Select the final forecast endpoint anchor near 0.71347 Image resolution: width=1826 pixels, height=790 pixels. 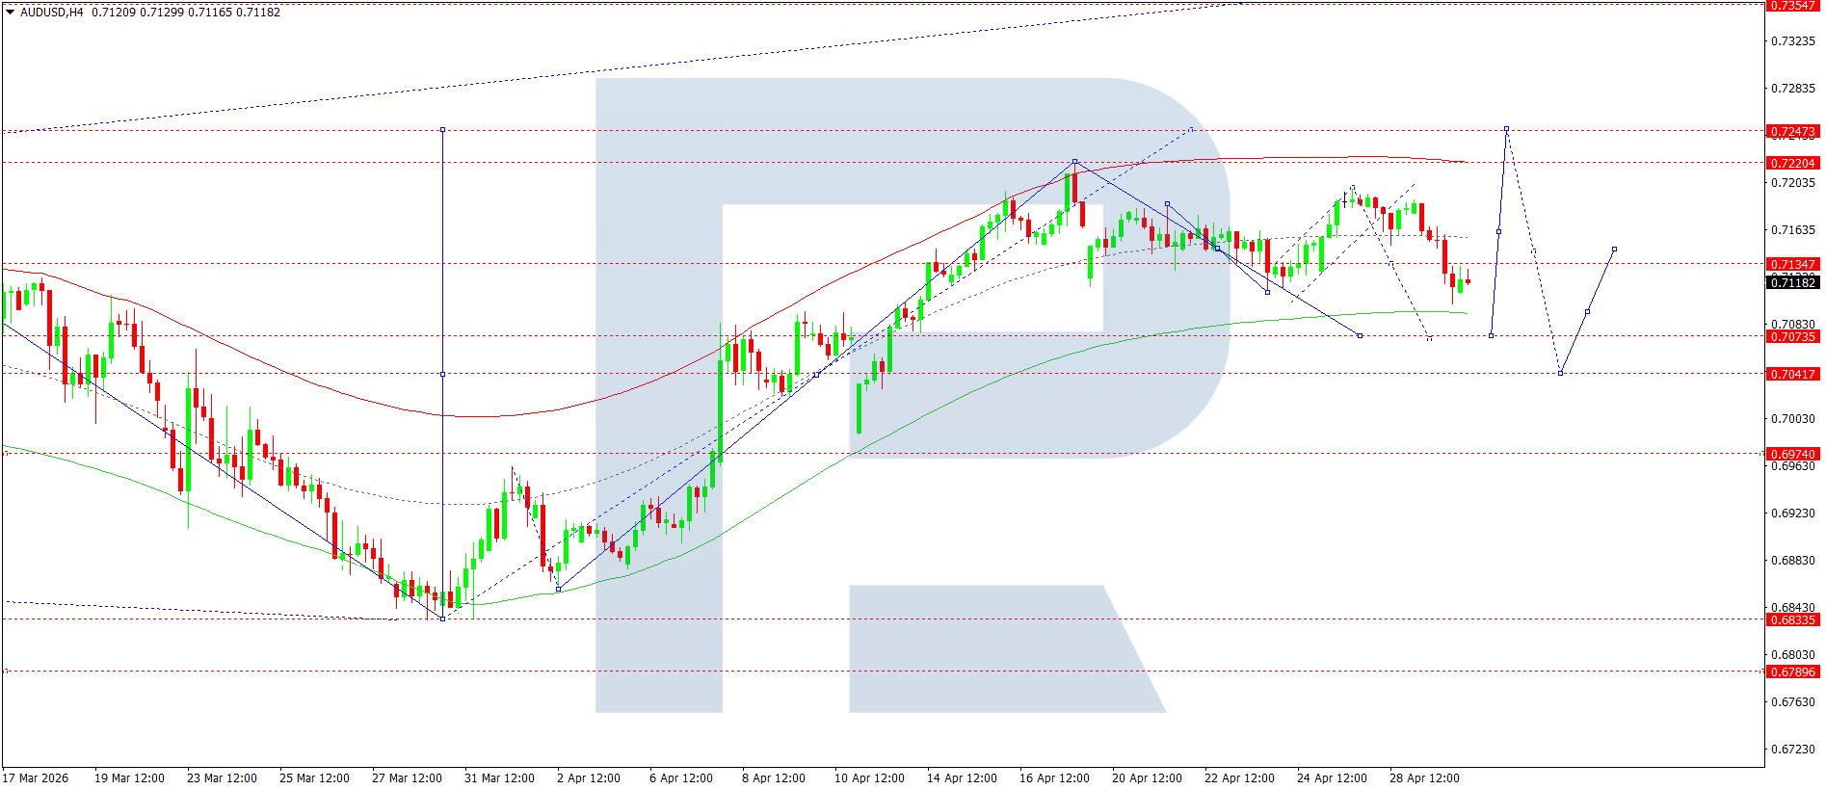(x=1614, y=250)
